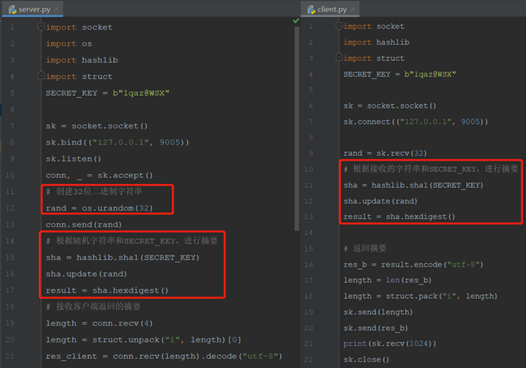Click 'rand = os.urandom(32)' in server.py
The height and width of the screenshot is (368, 526).
99,208
